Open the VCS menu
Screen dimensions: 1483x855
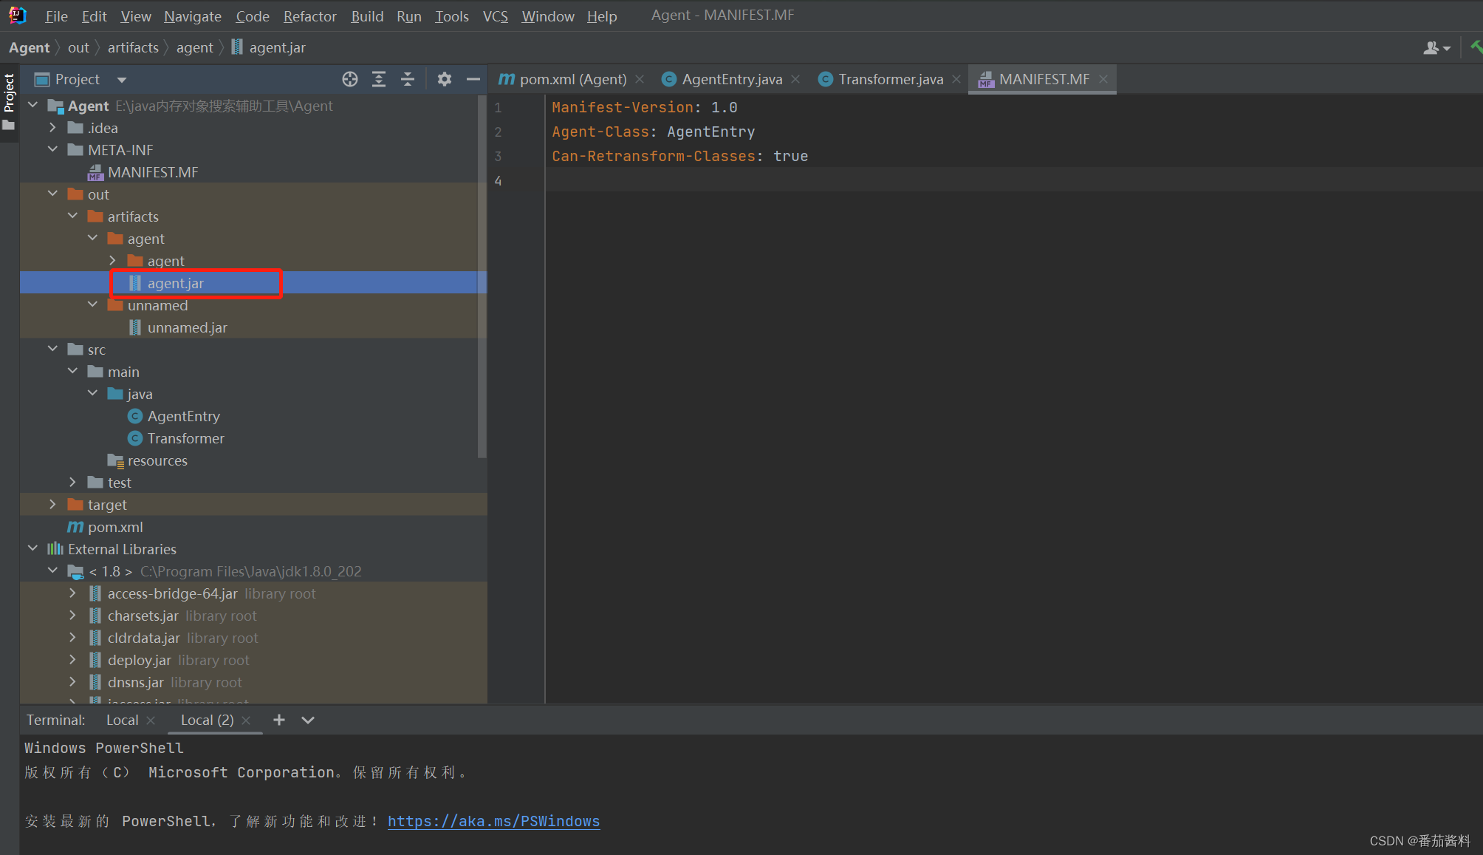(495, 16)
